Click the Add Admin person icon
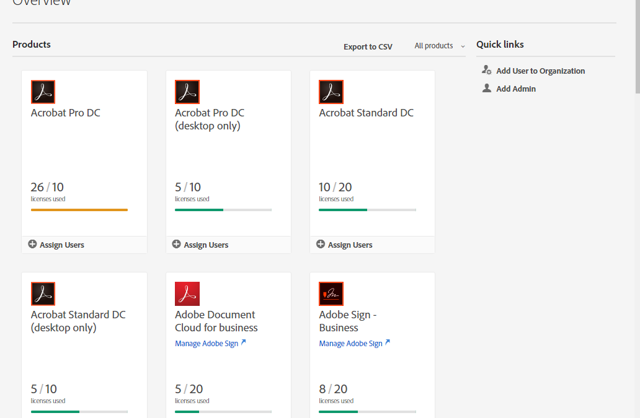Image resolution: width=640 pixels, height=418 pixels. 487,89
